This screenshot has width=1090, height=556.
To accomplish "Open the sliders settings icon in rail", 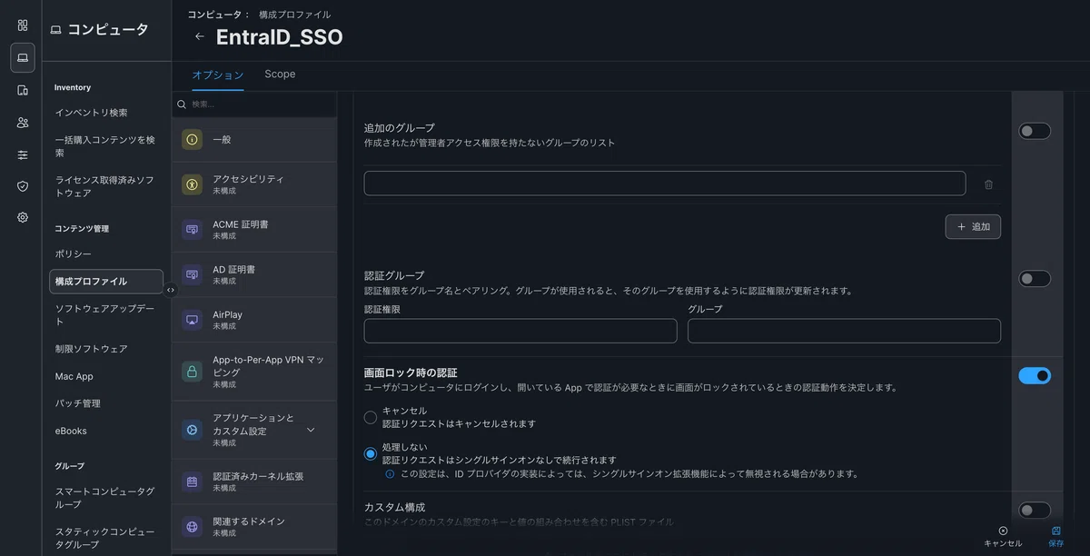I will click(x=23, y=154).
